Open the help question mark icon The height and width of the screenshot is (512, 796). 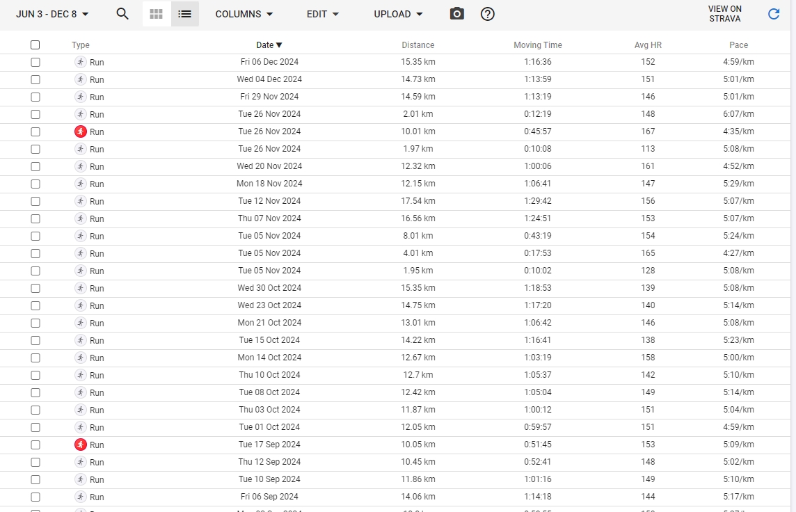tap(488, 14)
